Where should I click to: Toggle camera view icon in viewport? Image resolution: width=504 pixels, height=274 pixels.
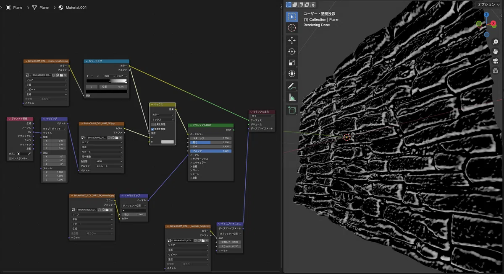pos(495,61)
